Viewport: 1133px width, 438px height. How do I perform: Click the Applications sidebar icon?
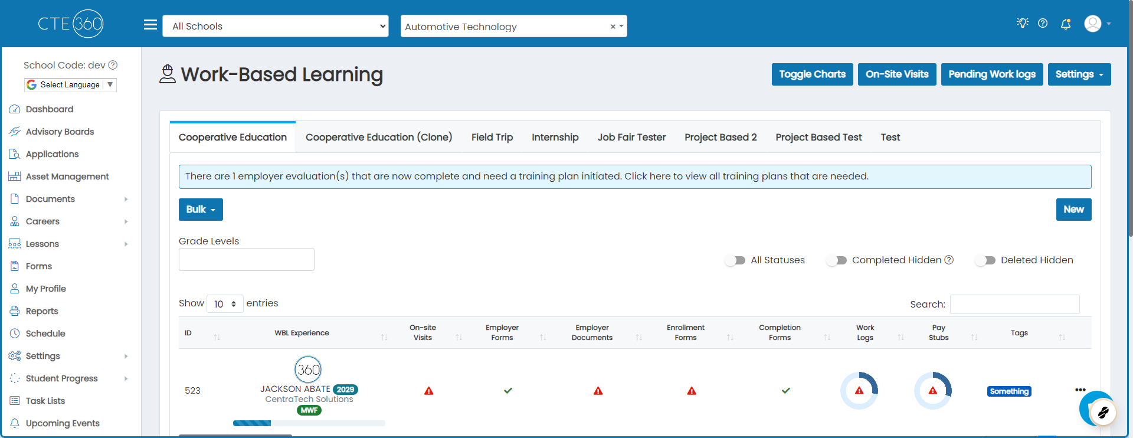pos(15,154)
